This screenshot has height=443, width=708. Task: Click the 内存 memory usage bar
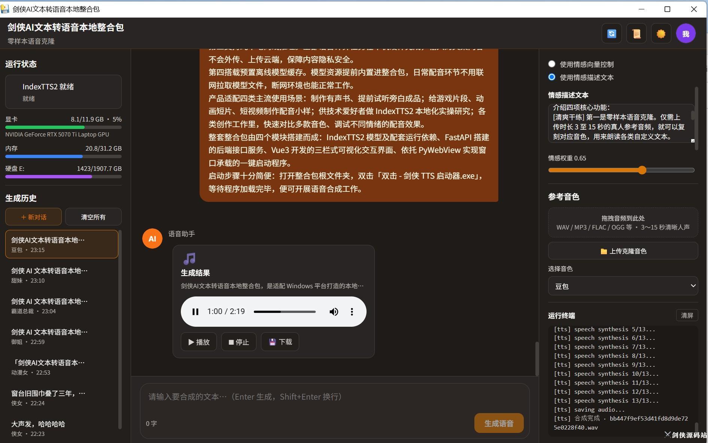click(x=63, y=157)
